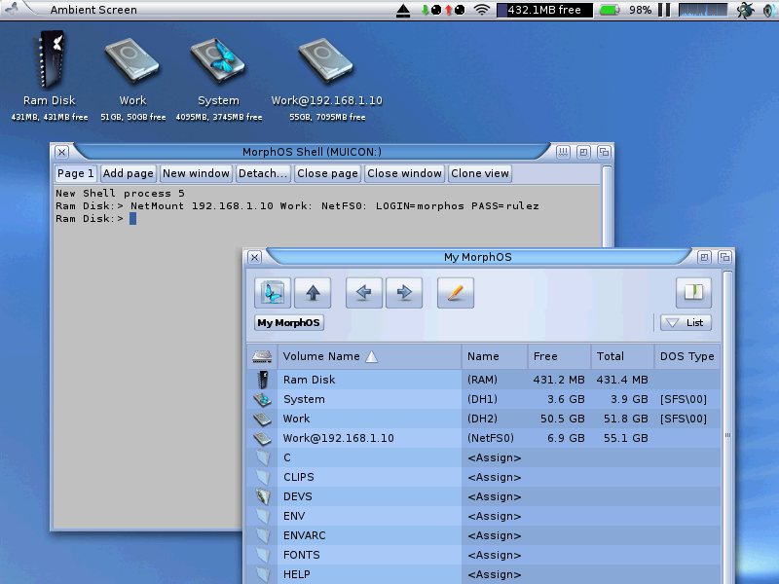Click the network traffic arrows indicator
779x584 pixels.
pyautogui.click(x=443, y=10)
